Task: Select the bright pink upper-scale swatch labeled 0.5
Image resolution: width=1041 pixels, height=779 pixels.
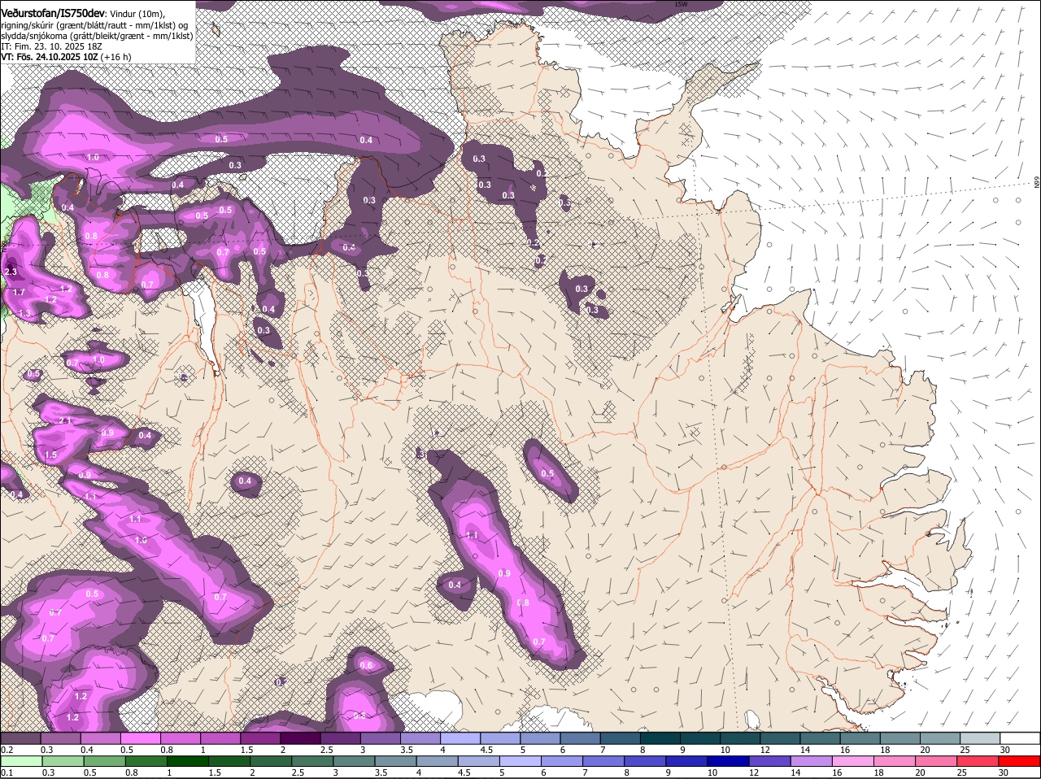Action: 140,738
